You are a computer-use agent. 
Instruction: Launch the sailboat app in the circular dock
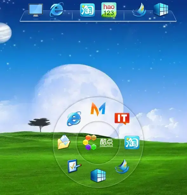(122, 167)
